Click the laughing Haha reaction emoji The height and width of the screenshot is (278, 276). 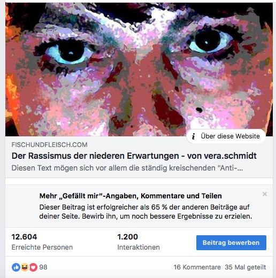pyautogui.click(x=25, y=267)
